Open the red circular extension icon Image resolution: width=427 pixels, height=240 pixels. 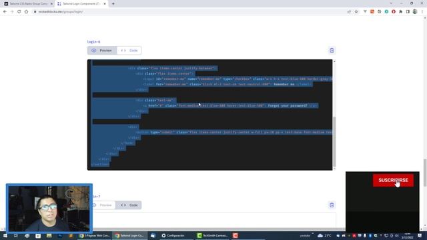pyautogui.click(x=394, y=12)
